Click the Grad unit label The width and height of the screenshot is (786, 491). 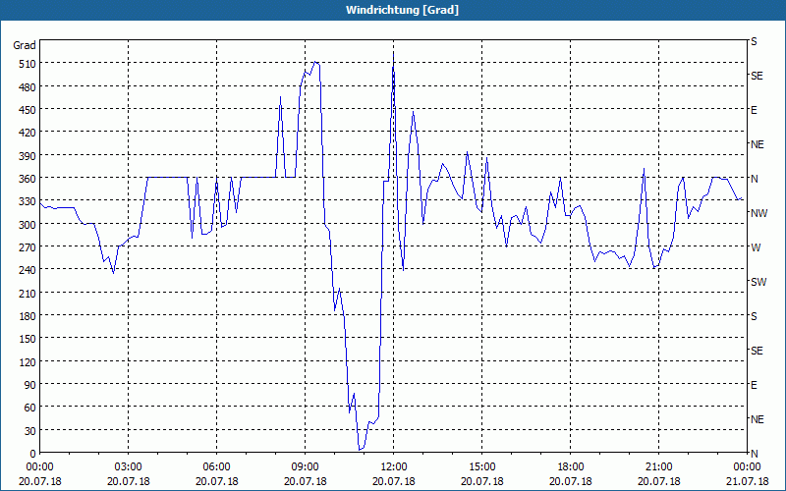[x=25, y=45]
